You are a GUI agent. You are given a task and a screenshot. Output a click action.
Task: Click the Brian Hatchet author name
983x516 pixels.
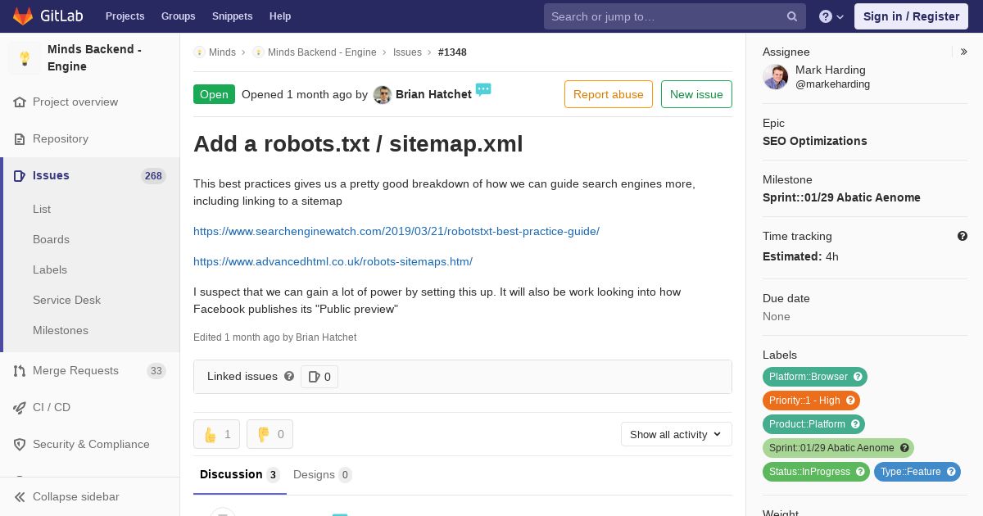(x=433, y=94)
